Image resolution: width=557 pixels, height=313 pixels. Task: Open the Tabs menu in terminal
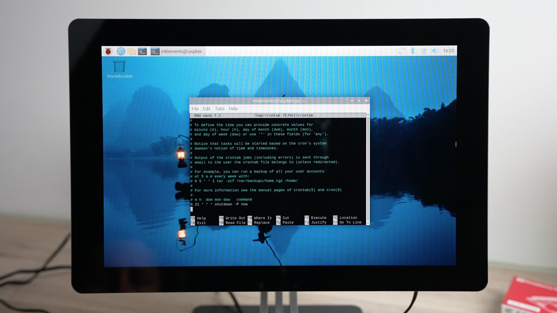click(220, 109)
